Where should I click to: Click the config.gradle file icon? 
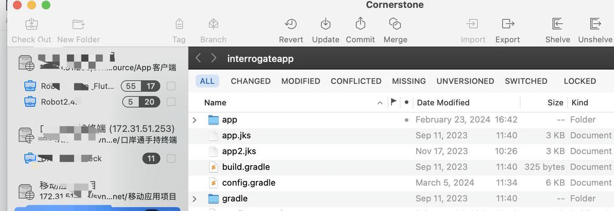click(x=213, y=183)
